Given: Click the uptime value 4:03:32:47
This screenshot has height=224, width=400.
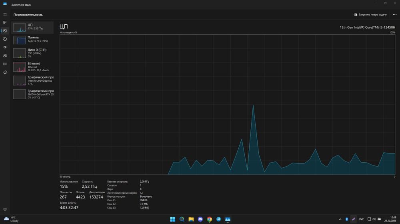Looking at the screenshot, I should [69, 208].
